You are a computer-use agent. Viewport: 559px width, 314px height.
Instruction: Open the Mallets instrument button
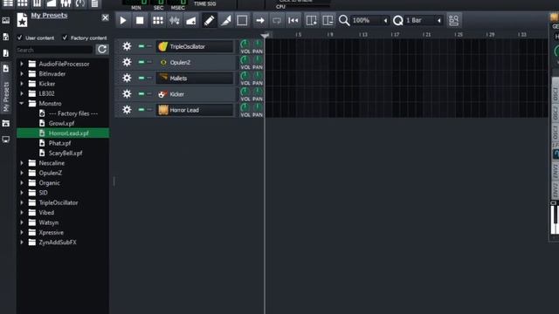[x=195, y=78]
